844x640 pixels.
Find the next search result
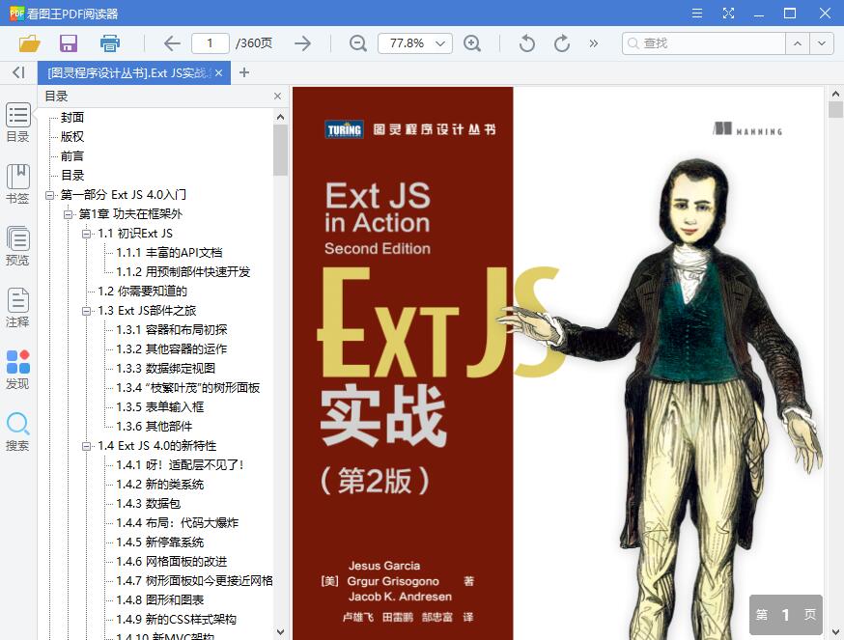[x=822, y=43]
